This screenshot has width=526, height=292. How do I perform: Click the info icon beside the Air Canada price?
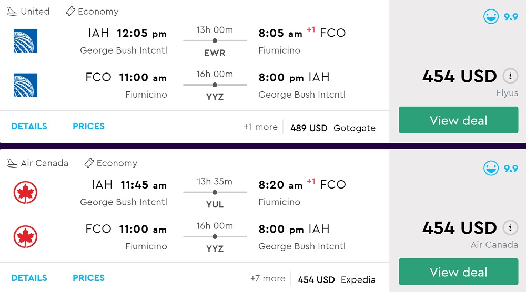(x=510, y=228)
